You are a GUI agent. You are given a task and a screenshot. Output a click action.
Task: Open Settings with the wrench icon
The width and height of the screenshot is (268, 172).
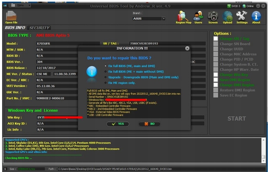242,16
